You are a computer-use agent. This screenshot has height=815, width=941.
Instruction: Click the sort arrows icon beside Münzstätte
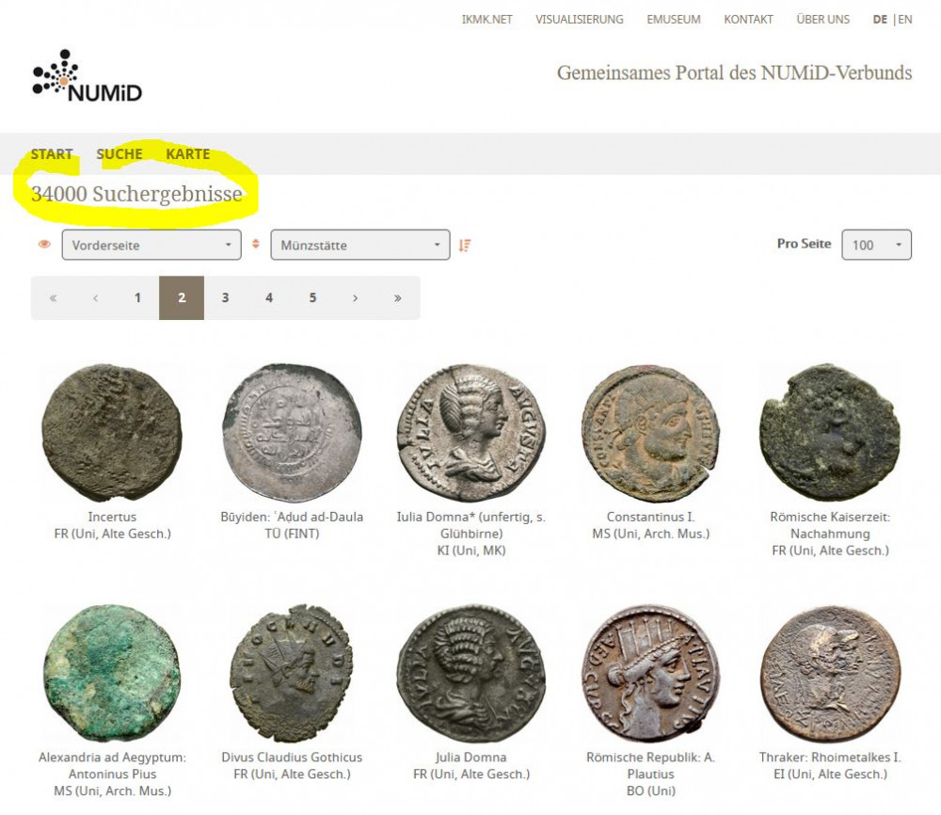(x=255, y=245)
